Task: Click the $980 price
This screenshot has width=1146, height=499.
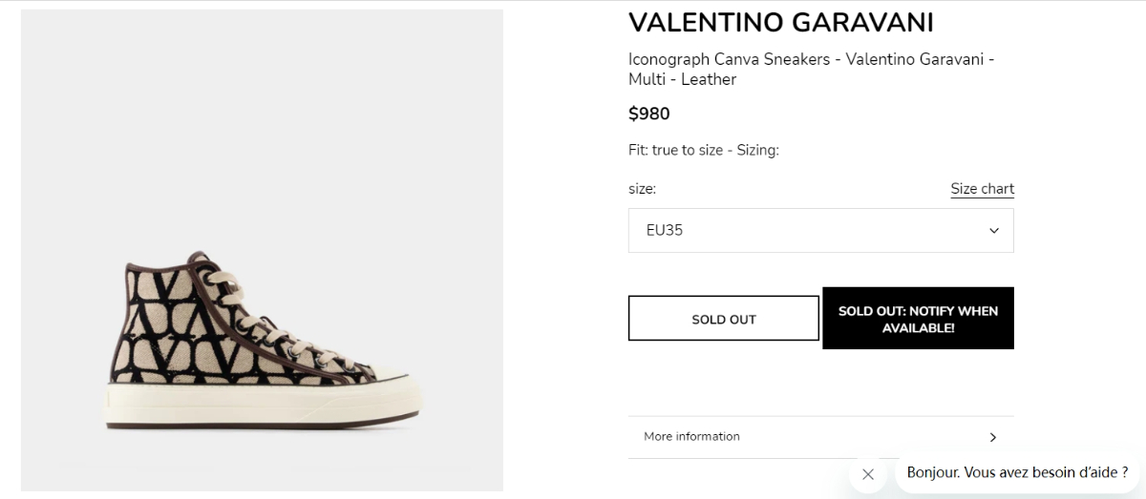Action: 649,114
